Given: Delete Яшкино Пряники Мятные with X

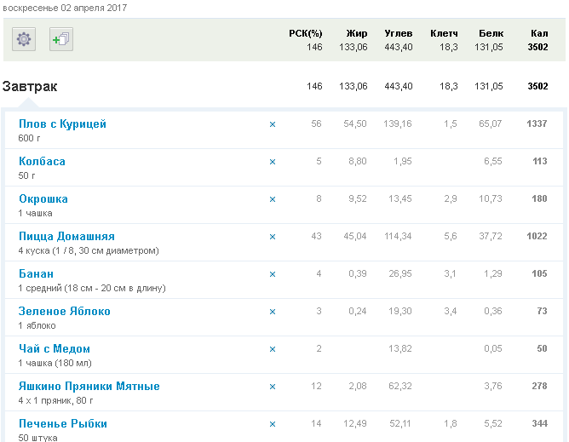Looking at the screenshot, I should tap(273, 387).
